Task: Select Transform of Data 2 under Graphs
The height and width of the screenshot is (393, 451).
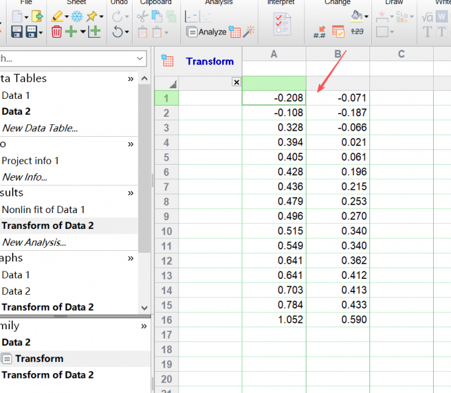Action: tap(47, 307)
